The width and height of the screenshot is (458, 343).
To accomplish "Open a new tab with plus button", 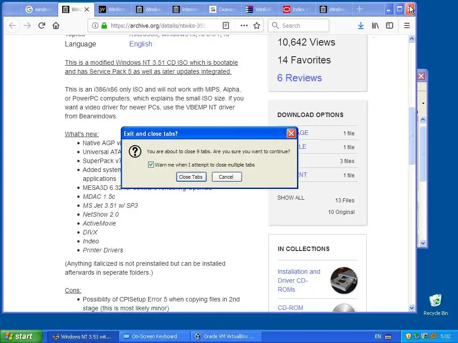I will (x=360, y=9).
